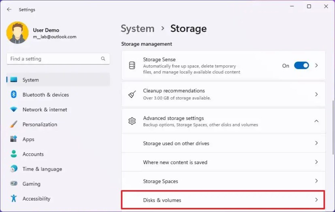Open Storage used on other drives
335x212 pixels.
[x=224, y=143]
